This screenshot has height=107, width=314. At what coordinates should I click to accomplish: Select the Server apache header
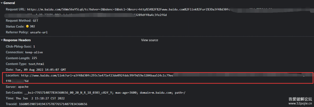(x=17, y=87)
